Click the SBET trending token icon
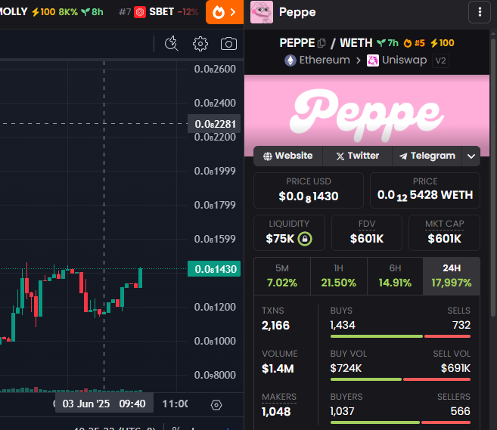 [140, 12]
